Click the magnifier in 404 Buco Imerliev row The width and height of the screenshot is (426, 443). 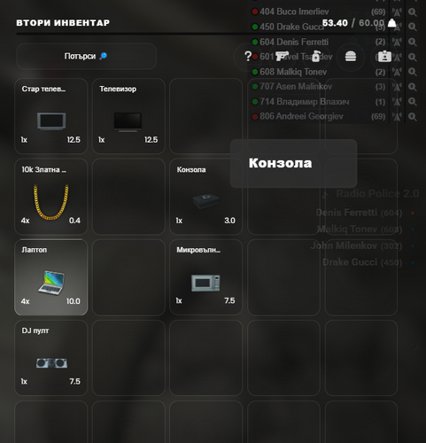tap(413, 12)
